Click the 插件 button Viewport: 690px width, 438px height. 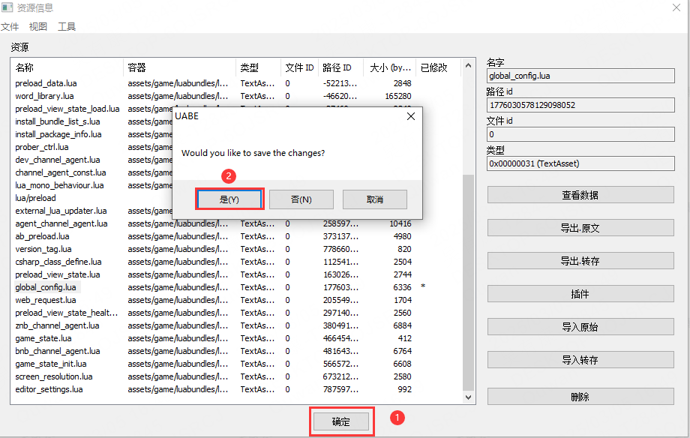coord(580,294)
